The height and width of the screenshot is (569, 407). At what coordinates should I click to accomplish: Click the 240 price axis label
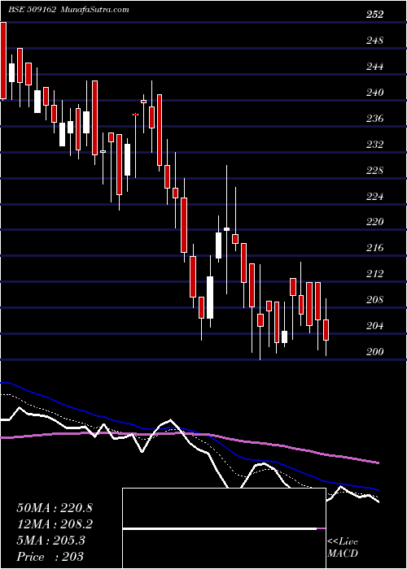(374, 93)
